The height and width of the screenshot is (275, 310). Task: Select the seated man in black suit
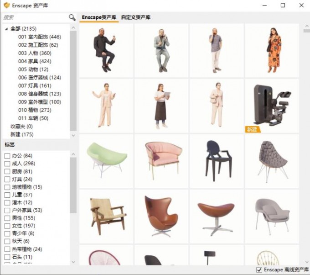coord(106,51)
